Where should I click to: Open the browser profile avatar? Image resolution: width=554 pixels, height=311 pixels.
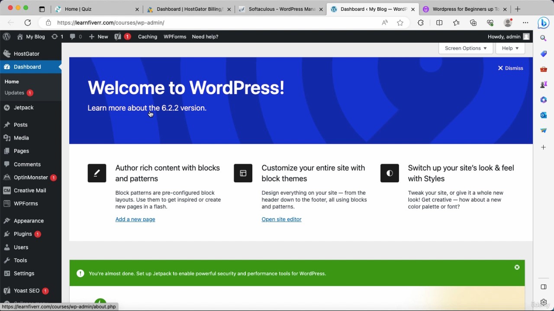pos(508,22)
